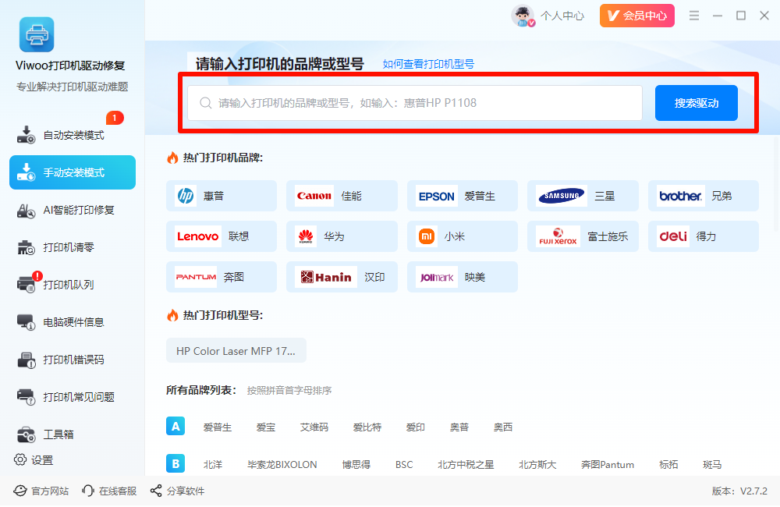Select the Canon 佳能 brand card

tap(342, 196)
